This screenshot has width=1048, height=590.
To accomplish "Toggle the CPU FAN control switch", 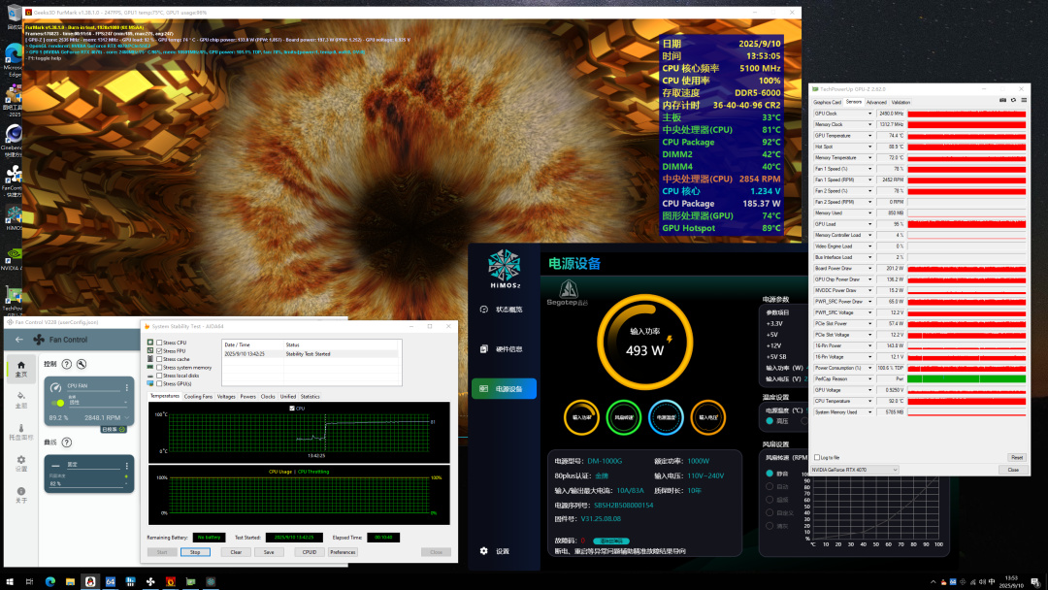I will click(59, 401).
